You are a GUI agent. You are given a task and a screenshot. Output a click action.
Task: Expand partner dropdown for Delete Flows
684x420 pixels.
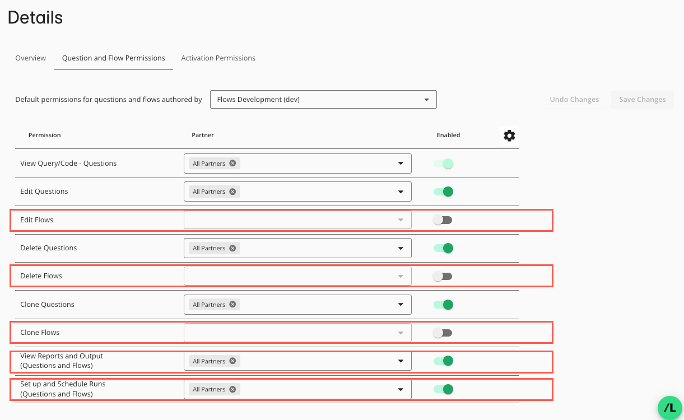401,276
